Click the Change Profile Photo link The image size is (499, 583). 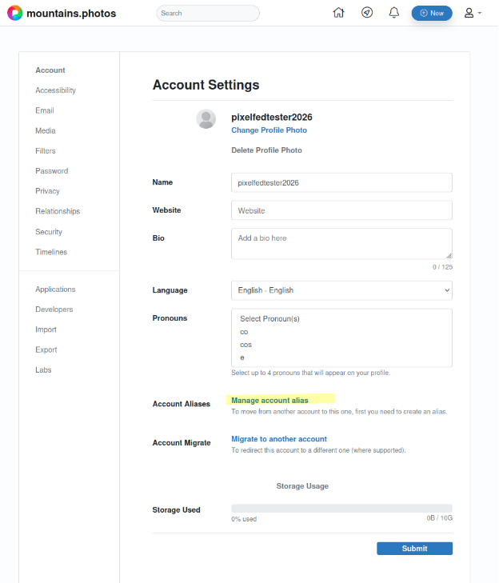coord(269,130)
